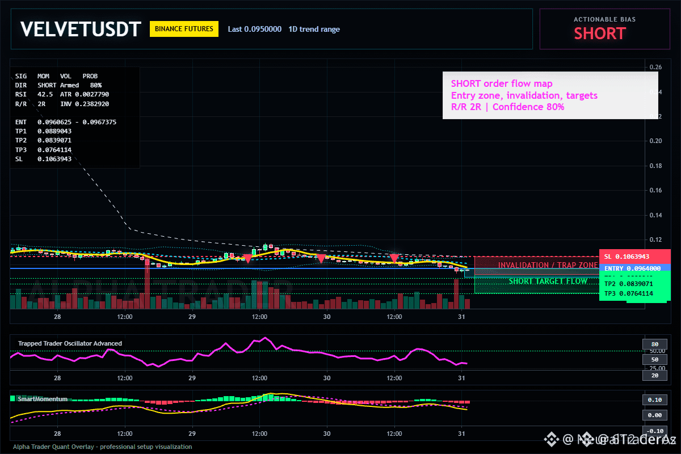Click the '80%' probability value in stats table

[x=96, y=85]
